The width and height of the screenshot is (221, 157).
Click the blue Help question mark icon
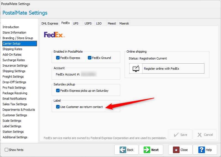[202, 150]
